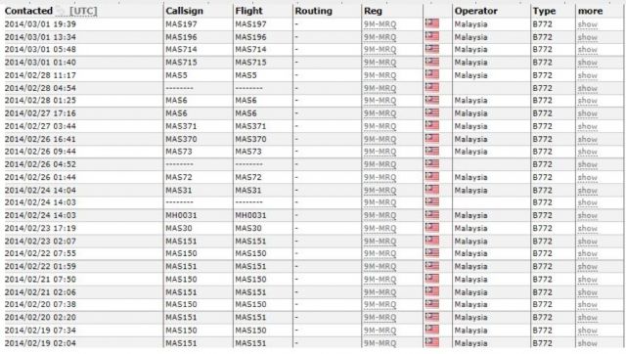Click flag icon in MAS30 row
626x354 pixels.
pos(432,228)
